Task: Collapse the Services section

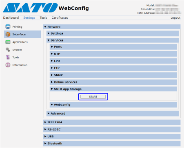Action: [x=113, y=40]
